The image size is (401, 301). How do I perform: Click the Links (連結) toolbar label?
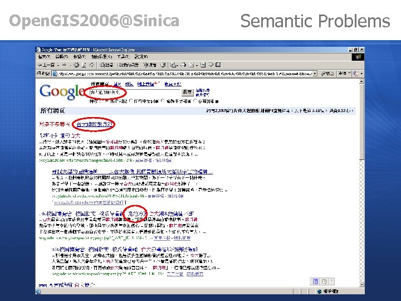(x=343, y=74)
